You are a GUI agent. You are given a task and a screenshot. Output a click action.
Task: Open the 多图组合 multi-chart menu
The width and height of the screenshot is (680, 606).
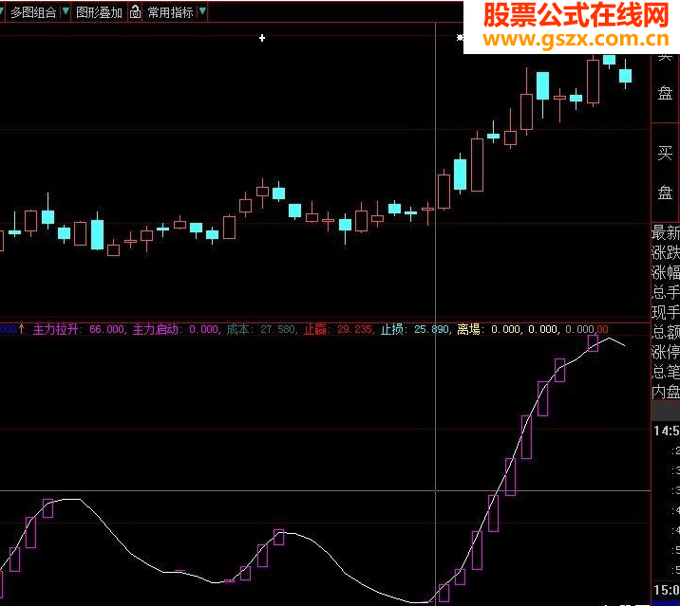[x=33, y=12]
